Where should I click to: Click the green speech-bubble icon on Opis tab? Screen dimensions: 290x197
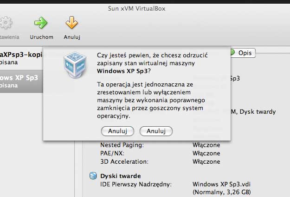coord(232,53)
